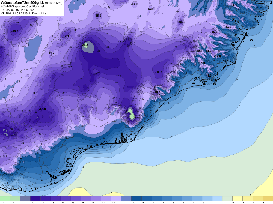Click the -12.0 temperature label
Image resolution: width=273 pixels, height=204 pixels.
point(218,56)
